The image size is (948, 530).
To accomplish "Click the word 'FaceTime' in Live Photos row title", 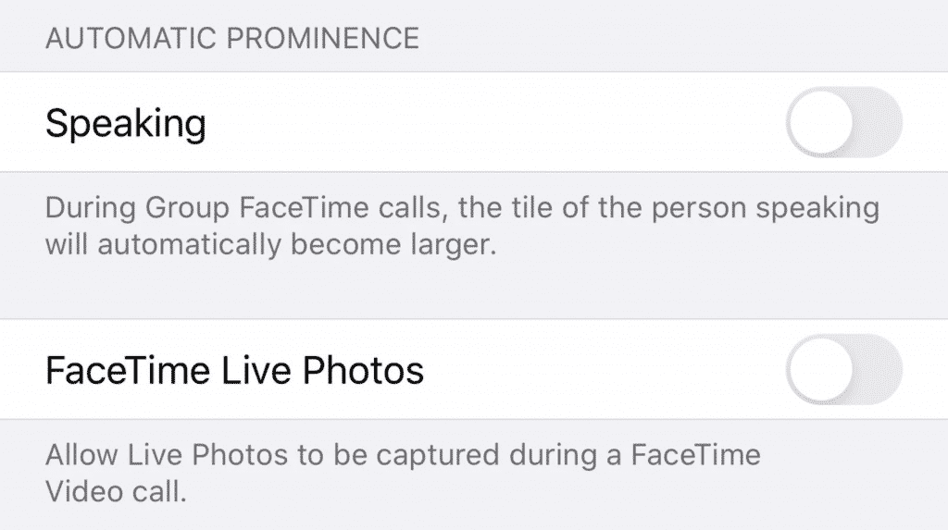I will point(125,370).
